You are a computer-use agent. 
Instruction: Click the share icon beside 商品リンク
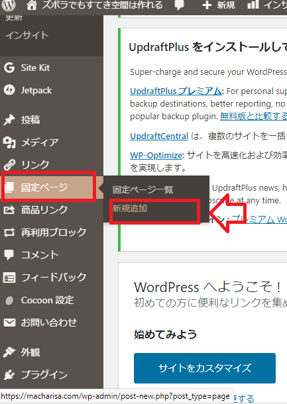coord(9,210)
